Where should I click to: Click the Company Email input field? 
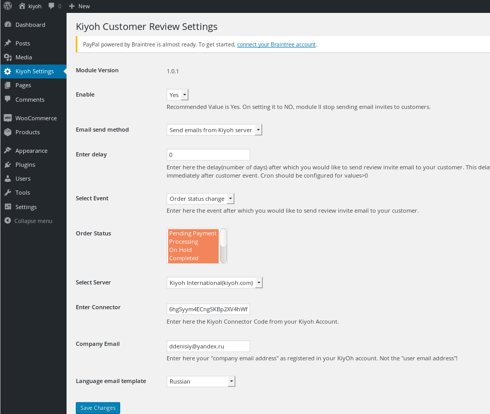(x=208, y=346)
